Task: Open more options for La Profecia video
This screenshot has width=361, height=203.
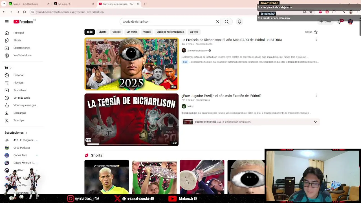Action: (x=316, y=39)
